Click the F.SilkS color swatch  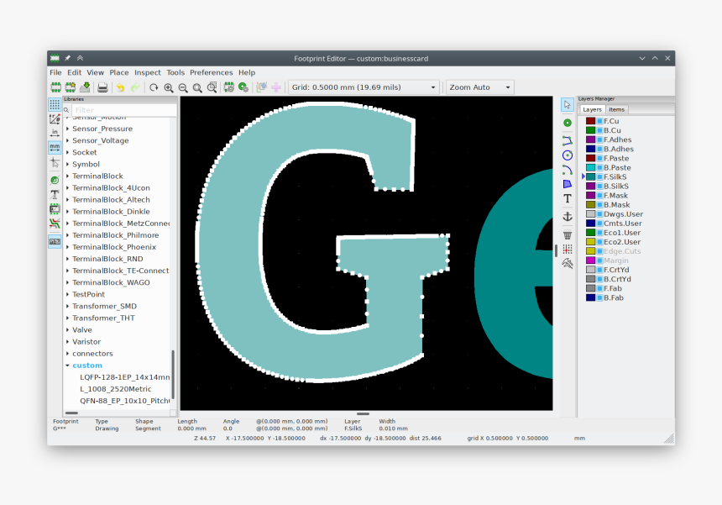(591, 177)
